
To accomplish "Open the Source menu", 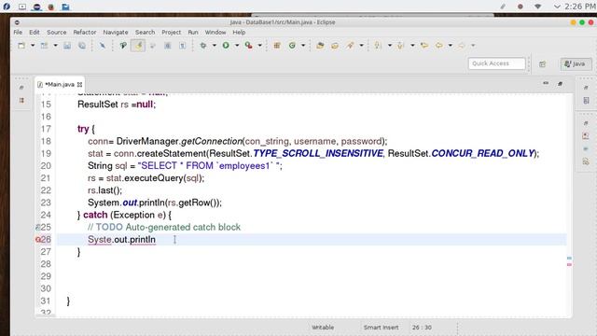I will coord(56,33).
